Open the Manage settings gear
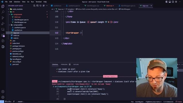 click(3, 97)
